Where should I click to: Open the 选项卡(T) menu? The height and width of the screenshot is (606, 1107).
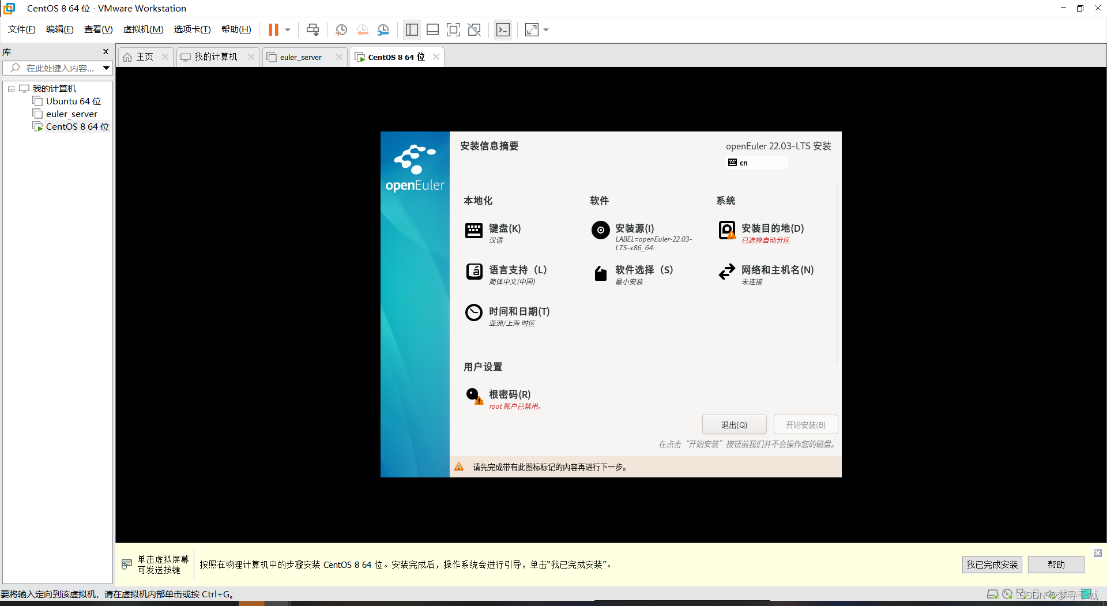(x=192, y=29)
